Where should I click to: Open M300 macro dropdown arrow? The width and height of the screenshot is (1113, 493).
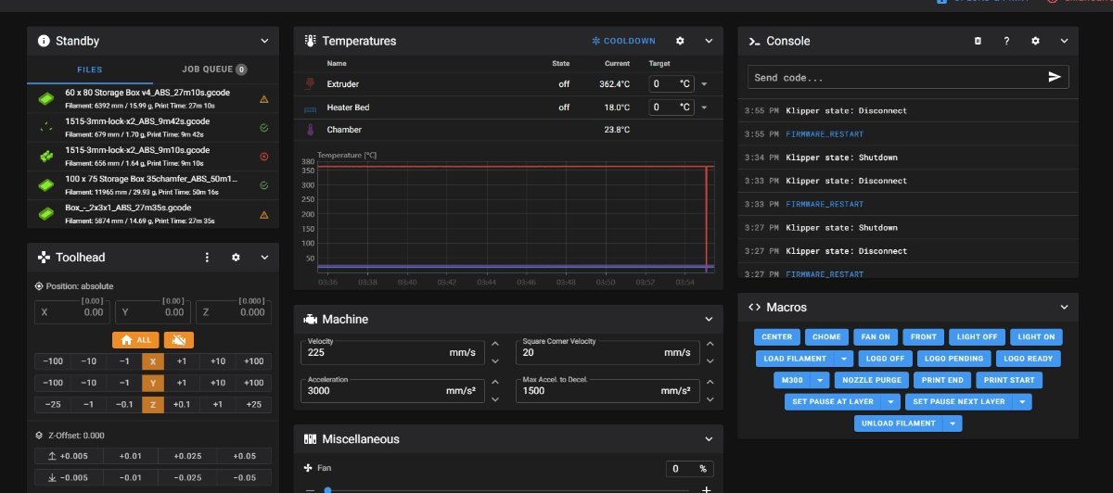pos(820,380)
